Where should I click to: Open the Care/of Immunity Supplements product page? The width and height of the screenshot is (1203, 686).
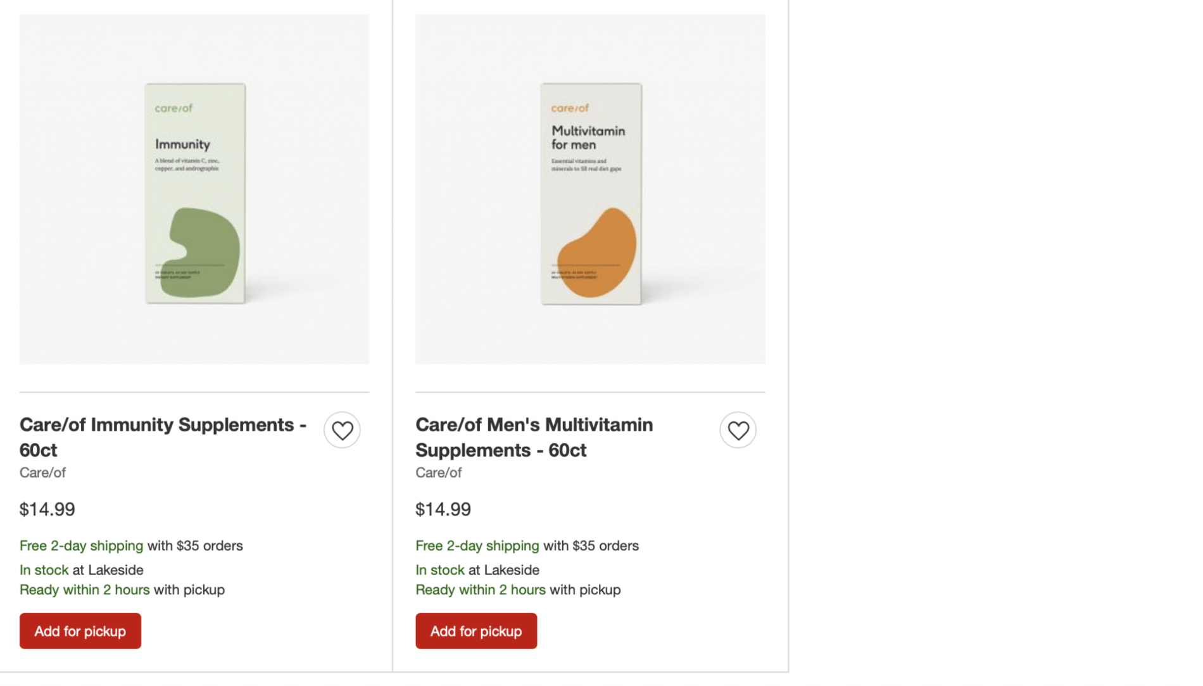click(x=163, y=437)
